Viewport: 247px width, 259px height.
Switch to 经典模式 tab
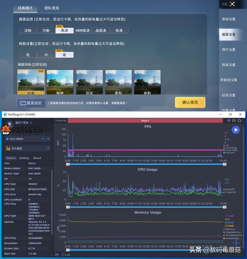(x=25, y=8)
